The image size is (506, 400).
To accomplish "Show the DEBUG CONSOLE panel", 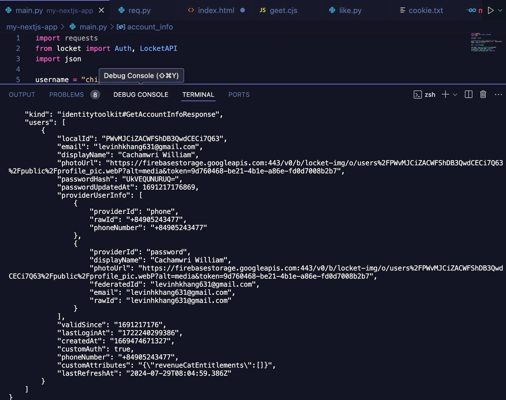I will click(141, 95).
